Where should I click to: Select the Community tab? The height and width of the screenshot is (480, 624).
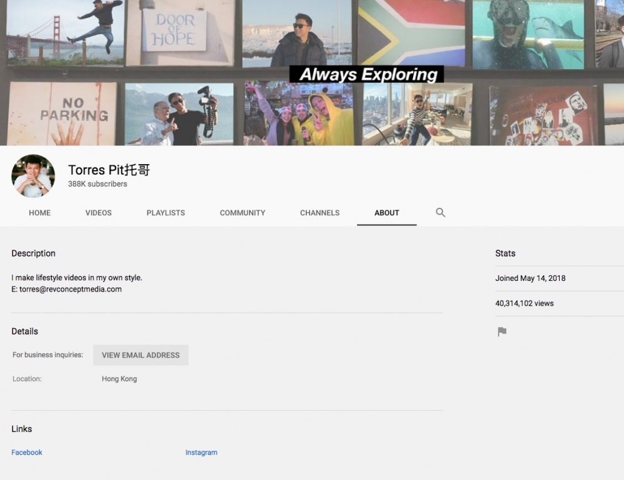point(242,213)
